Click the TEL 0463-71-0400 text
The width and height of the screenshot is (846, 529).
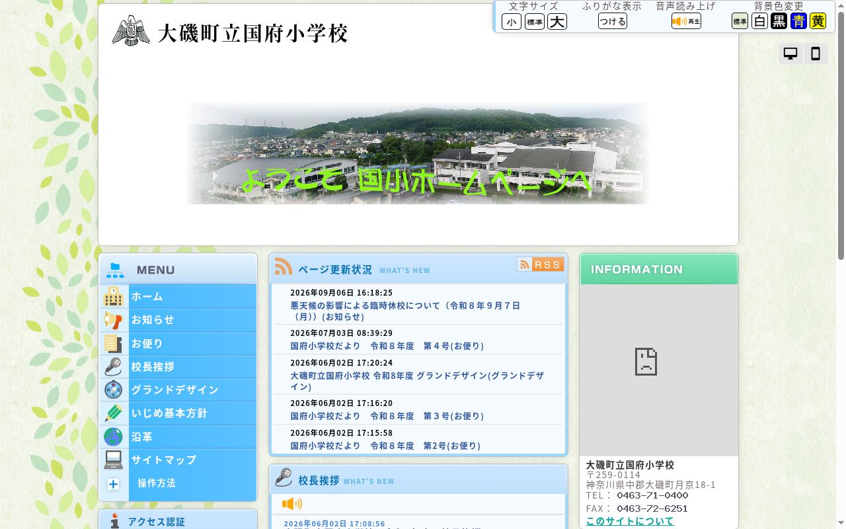click(637, 495)
